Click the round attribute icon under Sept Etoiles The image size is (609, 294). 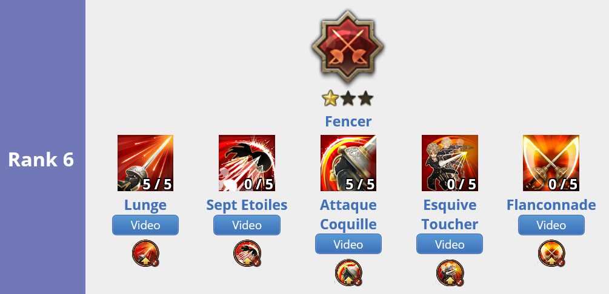click(247, 253)
